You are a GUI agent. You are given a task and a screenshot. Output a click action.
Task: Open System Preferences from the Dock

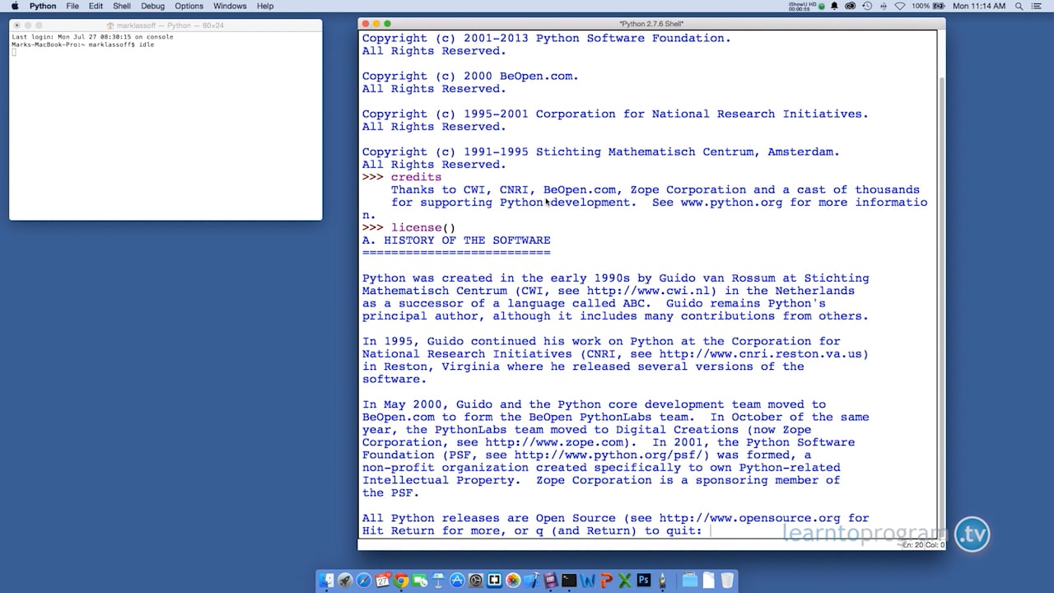pos(476,581)
